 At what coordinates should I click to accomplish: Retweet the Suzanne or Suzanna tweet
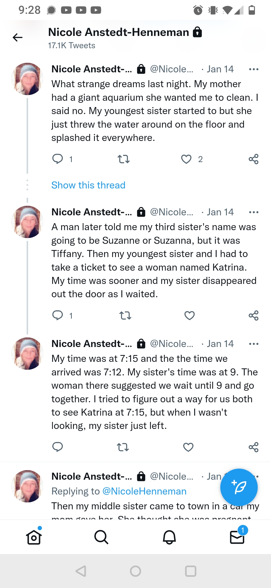[x=125, y=315]
